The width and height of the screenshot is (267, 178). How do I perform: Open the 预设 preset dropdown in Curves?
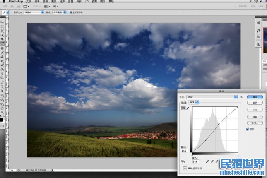(212, 97)
